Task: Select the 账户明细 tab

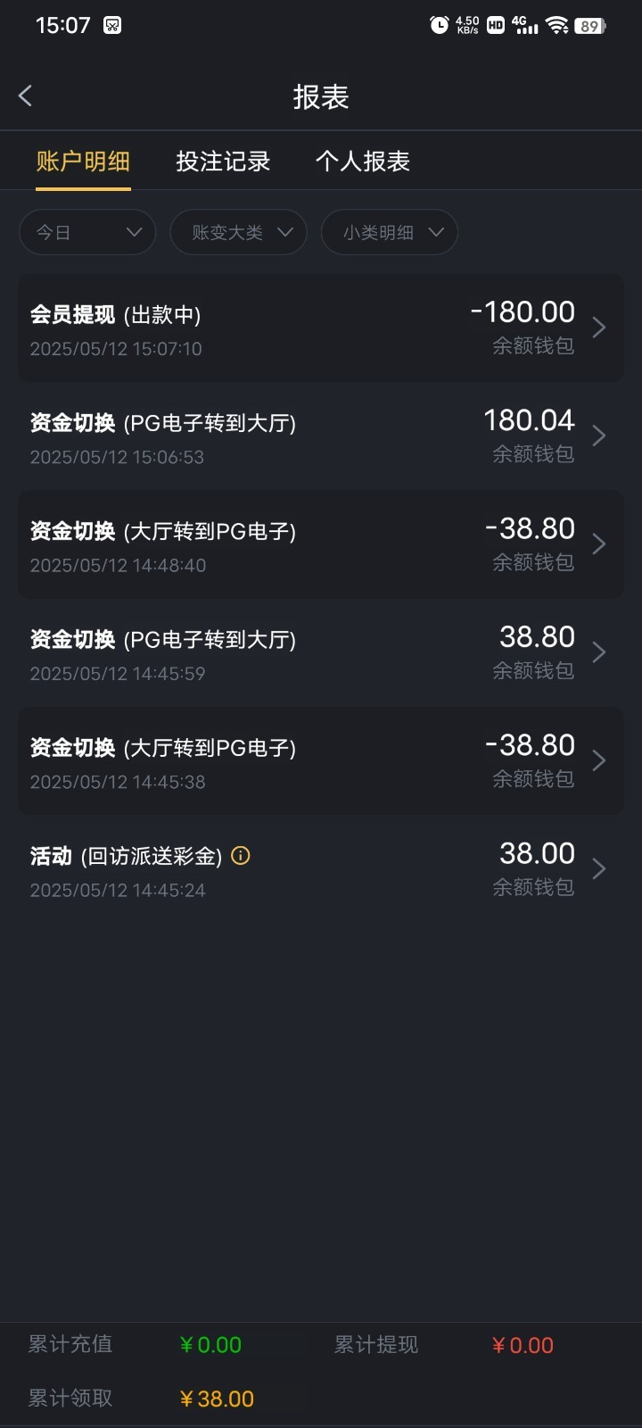Action: (x=83, y=162)
